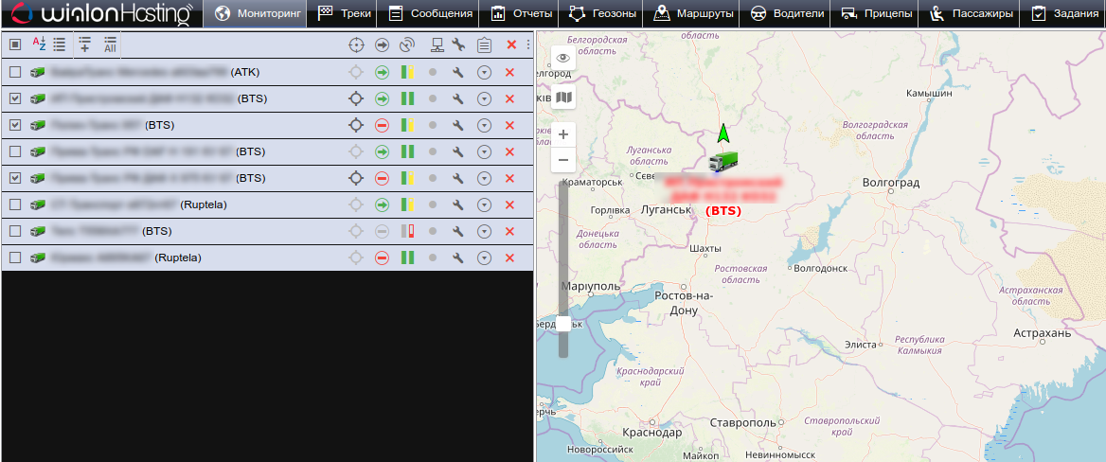
Task: Click the green truck marker on the map
Action: coord(723,161)
